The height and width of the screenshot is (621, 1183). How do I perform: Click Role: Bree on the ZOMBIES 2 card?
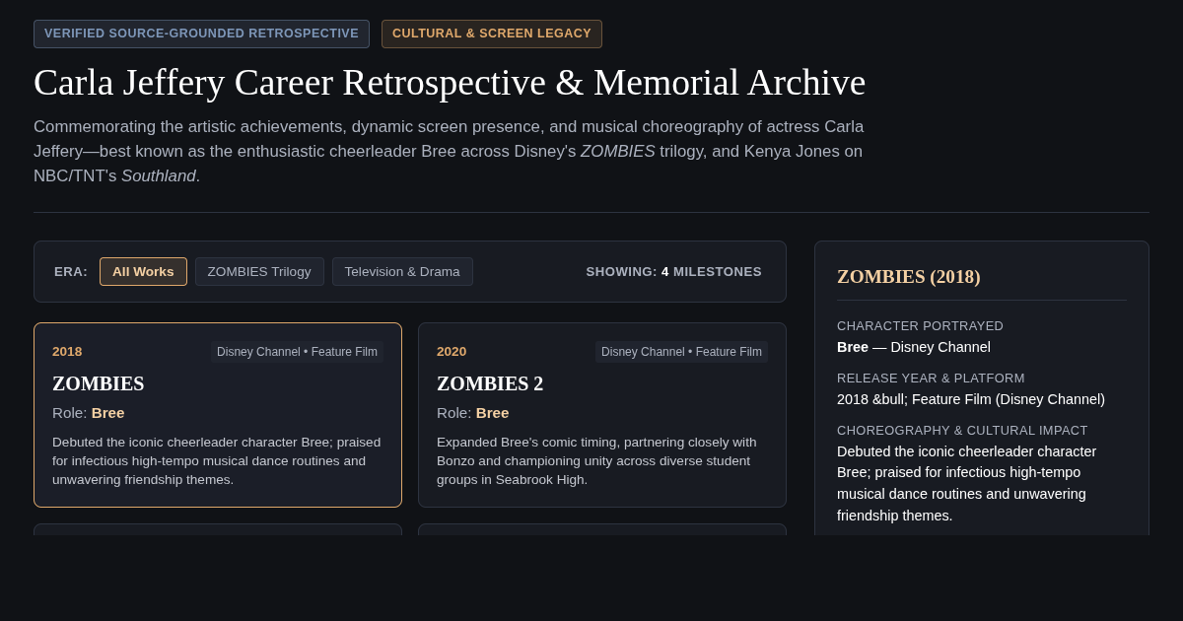coord(473,412)
